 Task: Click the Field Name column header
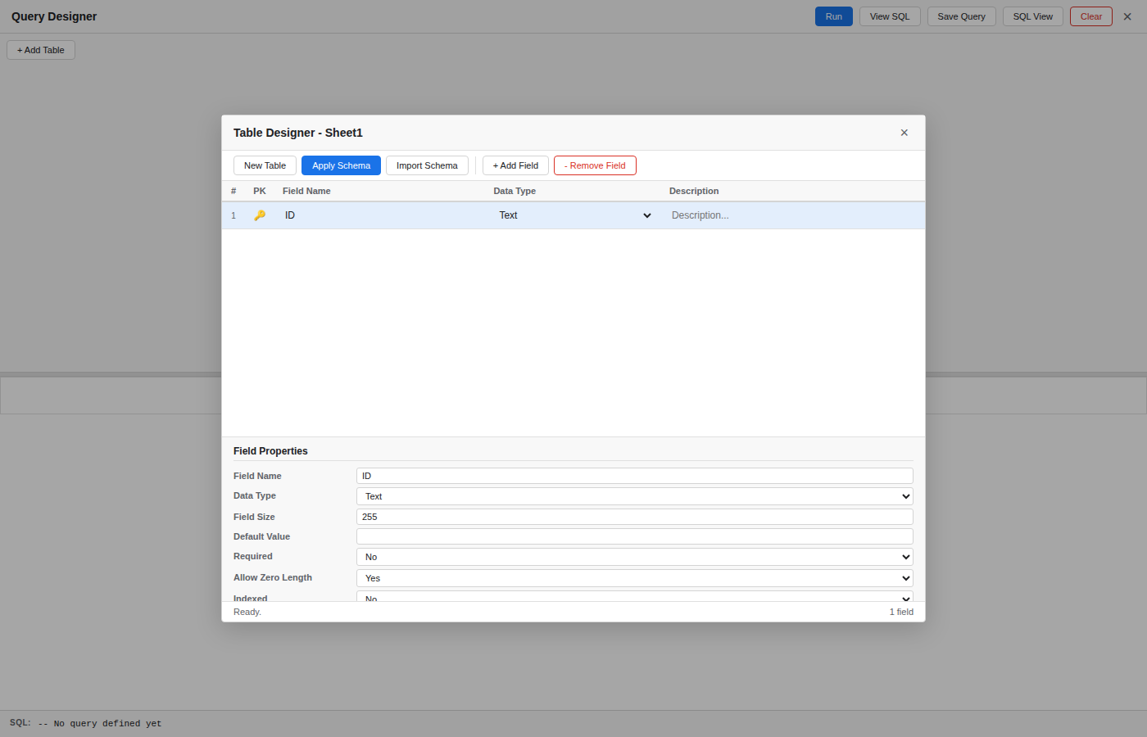click(x=306, y=191)
